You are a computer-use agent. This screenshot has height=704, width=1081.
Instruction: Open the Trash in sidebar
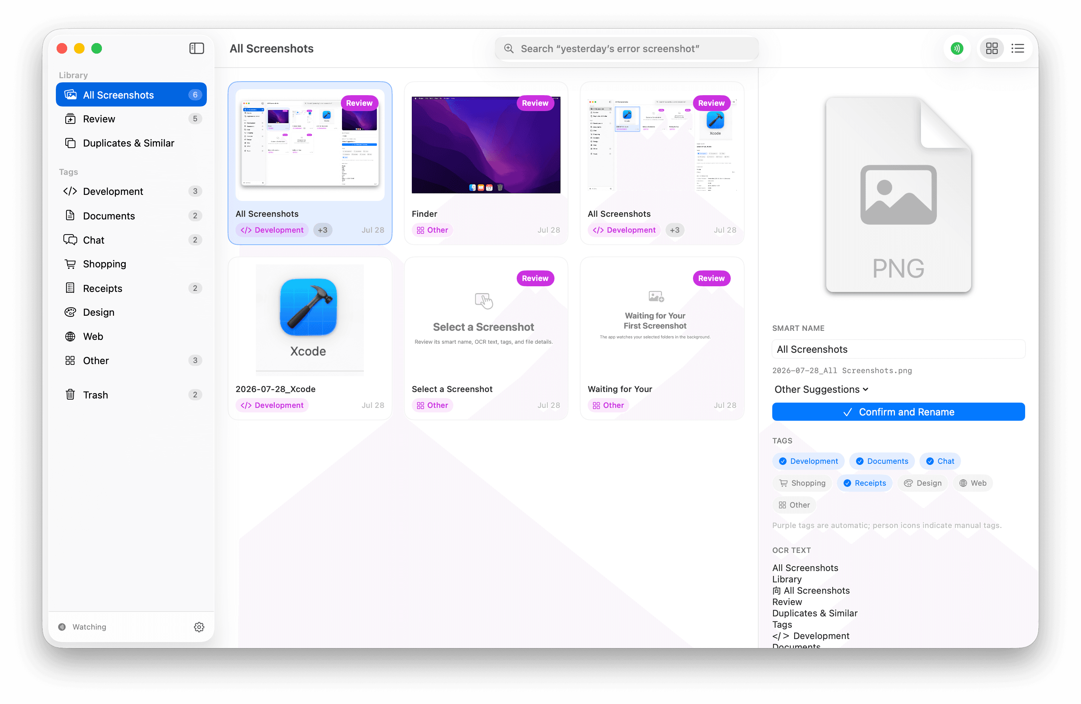tap(131, 395)
